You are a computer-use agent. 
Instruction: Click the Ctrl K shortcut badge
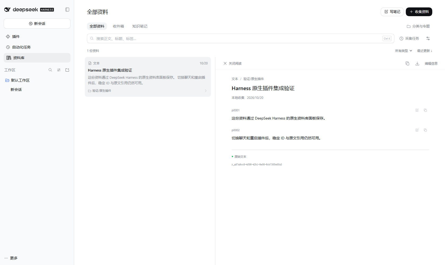tap(387, 38)
